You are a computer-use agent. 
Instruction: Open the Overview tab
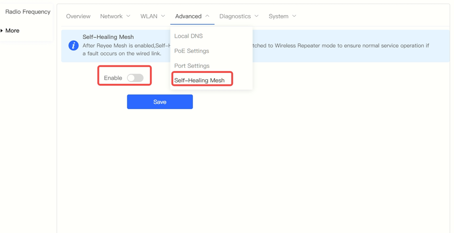tap(78, 16)
